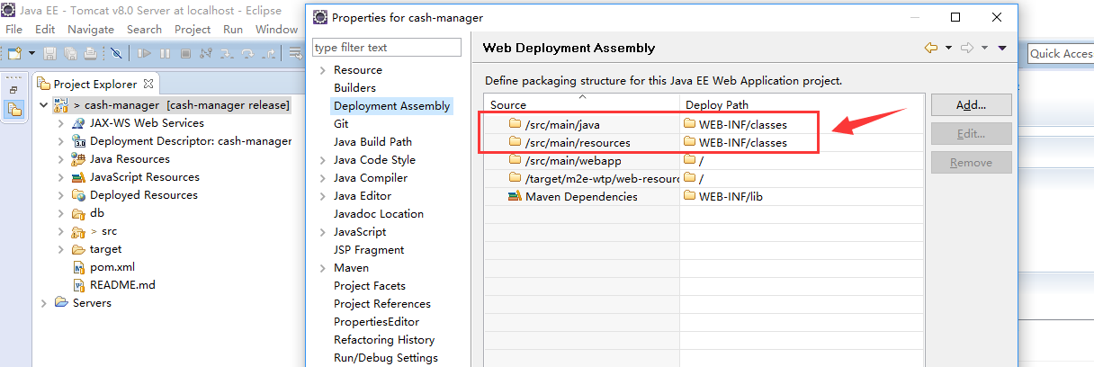
Task: Expand Deployed Resources node
Action: 60,195
